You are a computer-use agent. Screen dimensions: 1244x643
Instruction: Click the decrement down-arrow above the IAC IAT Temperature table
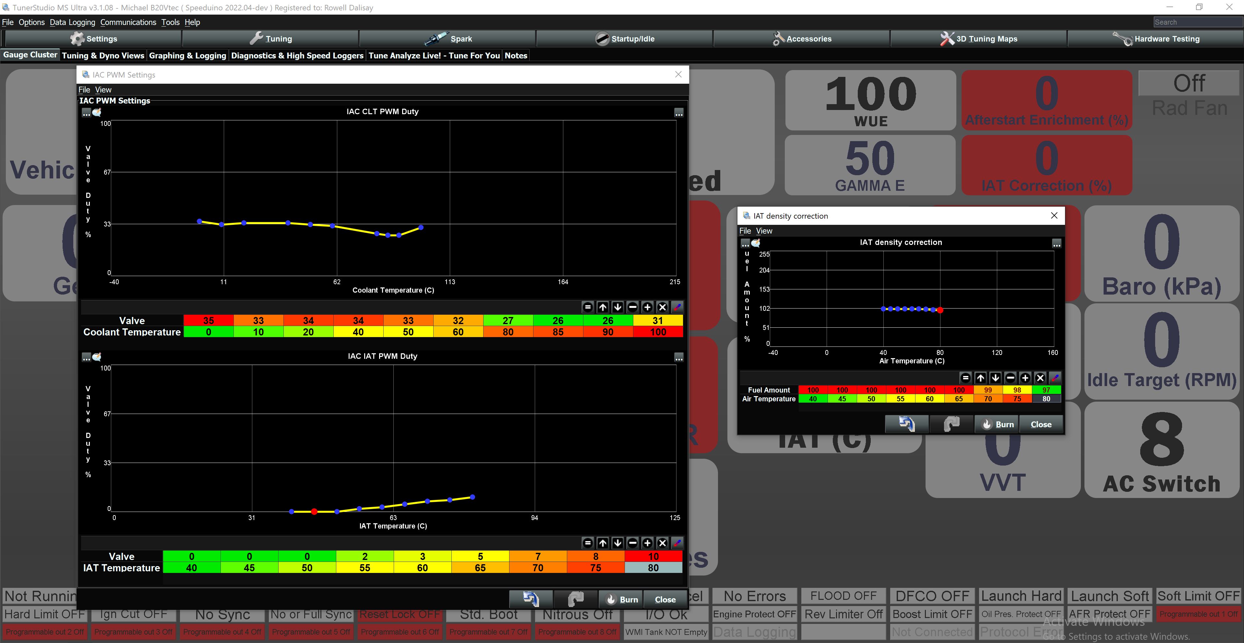tap(618, 543)
